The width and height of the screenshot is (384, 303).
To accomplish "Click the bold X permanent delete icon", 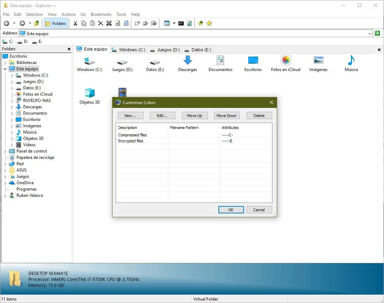I will pos(109,23).
